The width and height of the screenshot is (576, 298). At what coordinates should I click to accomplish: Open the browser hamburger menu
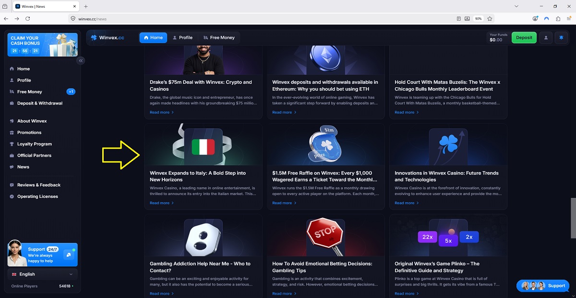click(x=569, y=19)
